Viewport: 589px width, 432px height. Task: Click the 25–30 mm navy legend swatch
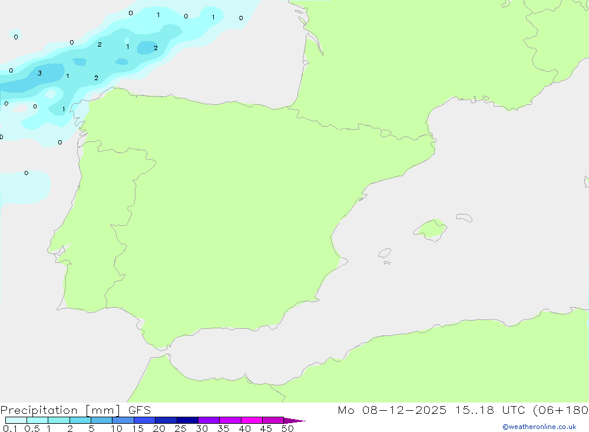click(x=187, y=420)
